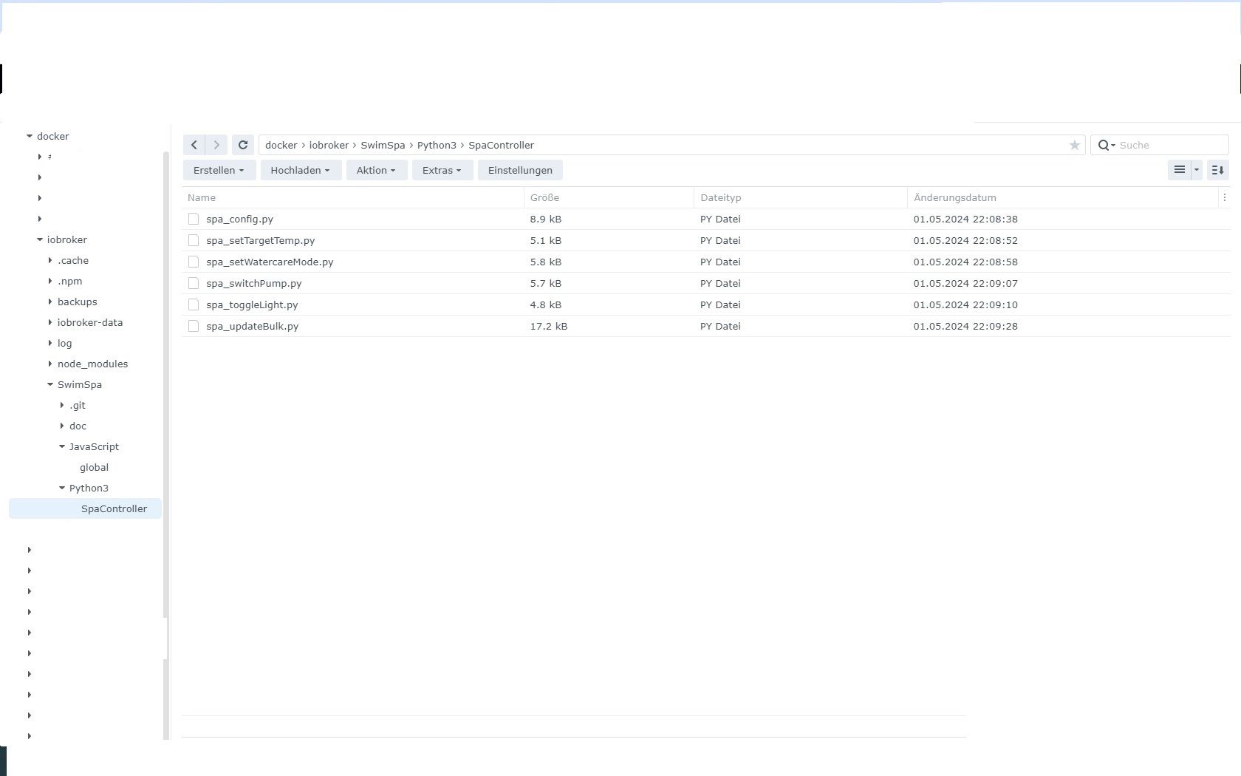1241x776 pixels.
Task: Go forward to next folder
Action: coord(216,145)
